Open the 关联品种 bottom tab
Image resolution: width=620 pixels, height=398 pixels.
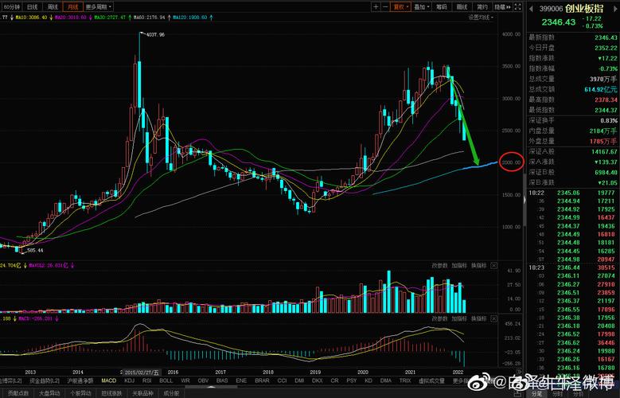142,392
